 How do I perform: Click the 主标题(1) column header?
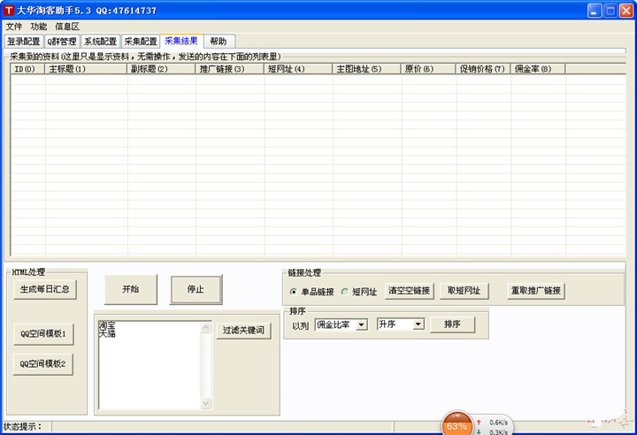(x=86, y=69)
